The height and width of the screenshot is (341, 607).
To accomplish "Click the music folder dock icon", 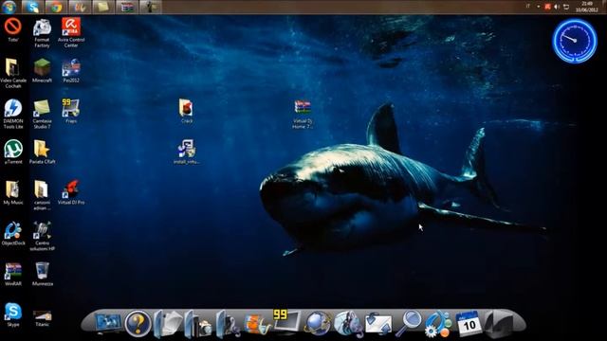I will (228, 324).
